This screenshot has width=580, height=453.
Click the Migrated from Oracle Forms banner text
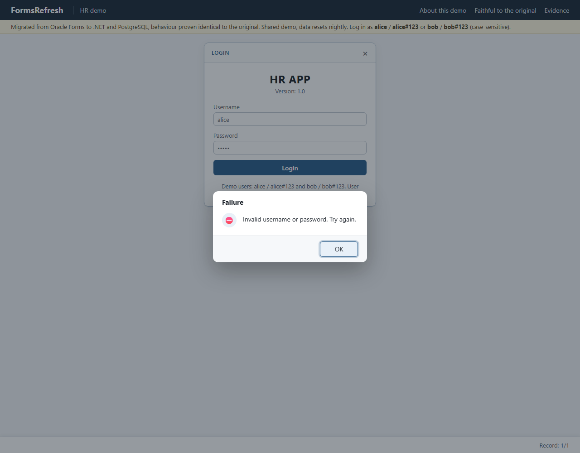[x=261, y=27]
